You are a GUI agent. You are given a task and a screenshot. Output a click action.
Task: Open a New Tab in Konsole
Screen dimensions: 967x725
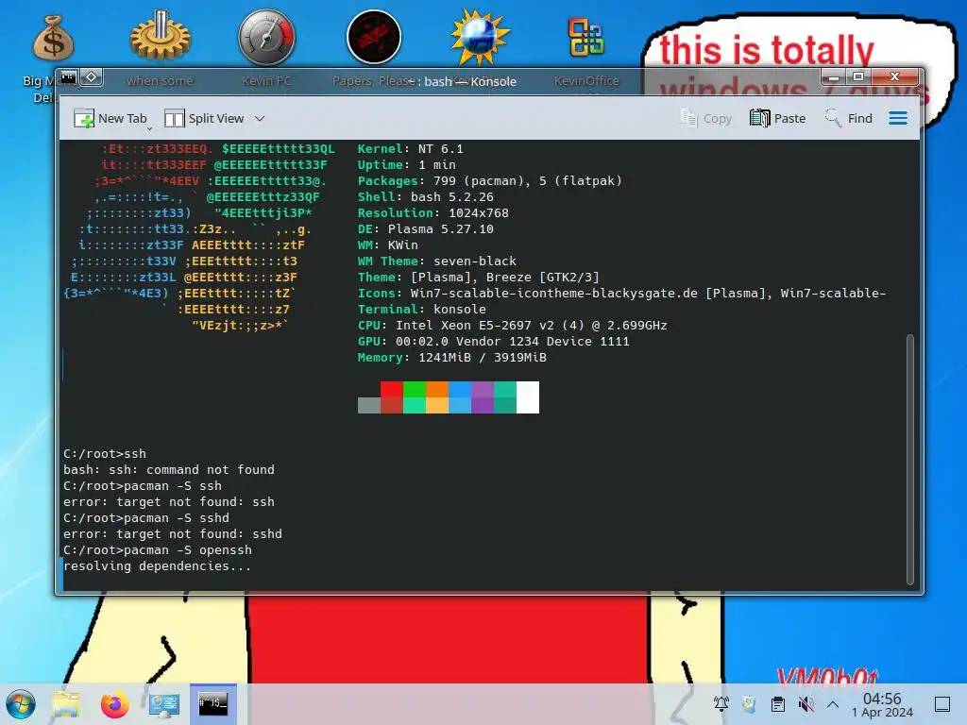110,118
